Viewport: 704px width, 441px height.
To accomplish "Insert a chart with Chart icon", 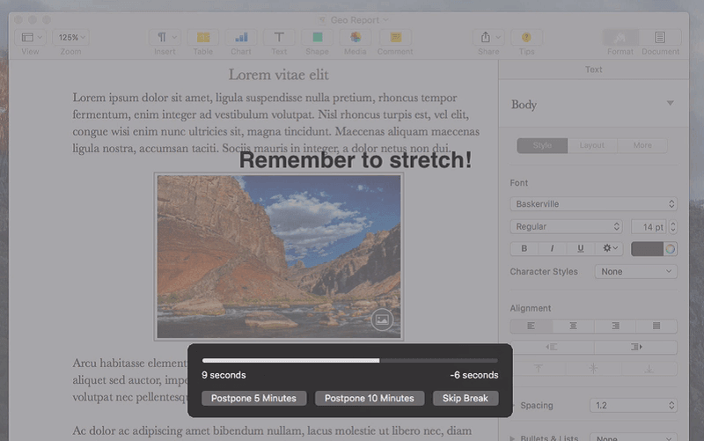I will point(241,37).
